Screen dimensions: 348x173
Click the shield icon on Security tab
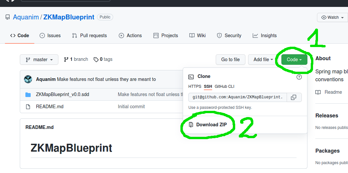pyautogui.click(x=219, y=36)
